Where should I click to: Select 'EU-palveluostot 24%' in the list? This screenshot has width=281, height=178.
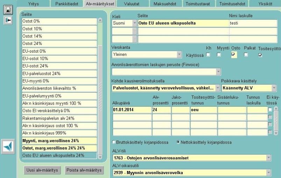click(59, 73)
